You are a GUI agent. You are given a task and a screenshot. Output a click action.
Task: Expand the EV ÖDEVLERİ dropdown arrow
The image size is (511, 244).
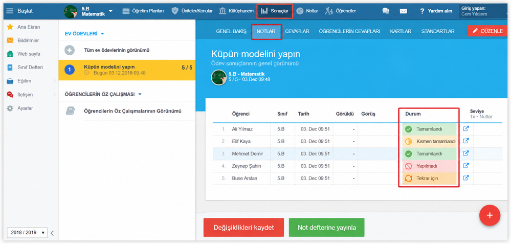[x=102, y=34]
